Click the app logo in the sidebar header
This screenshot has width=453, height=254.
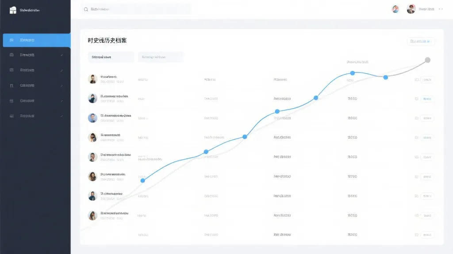coord(12,10)
